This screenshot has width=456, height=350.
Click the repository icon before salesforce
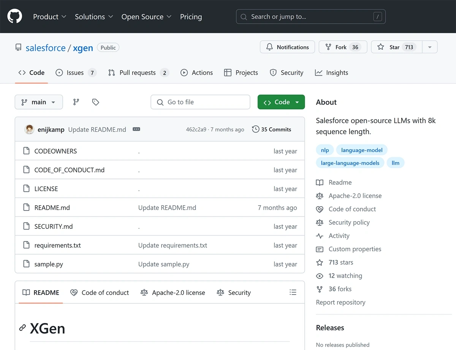click(x=18, y=48)
